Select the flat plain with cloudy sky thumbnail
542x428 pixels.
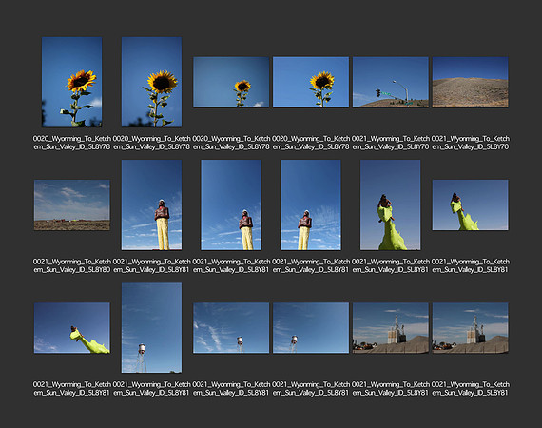point(72,205)
